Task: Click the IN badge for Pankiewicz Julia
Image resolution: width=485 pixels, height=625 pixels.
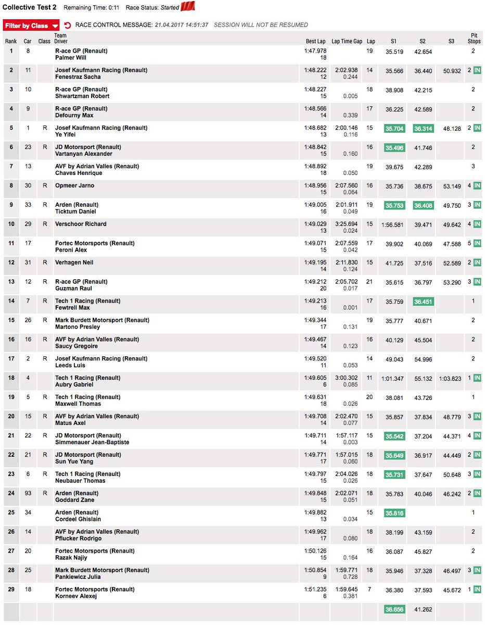Action: [477, 570]
